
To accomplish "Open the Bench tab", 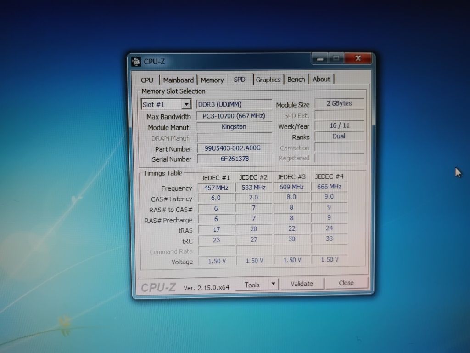I will (296, 79).
